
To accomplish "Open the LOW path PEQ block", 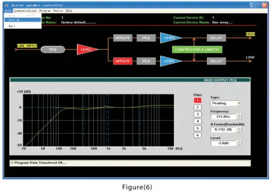I will click(x=146, y=61).
